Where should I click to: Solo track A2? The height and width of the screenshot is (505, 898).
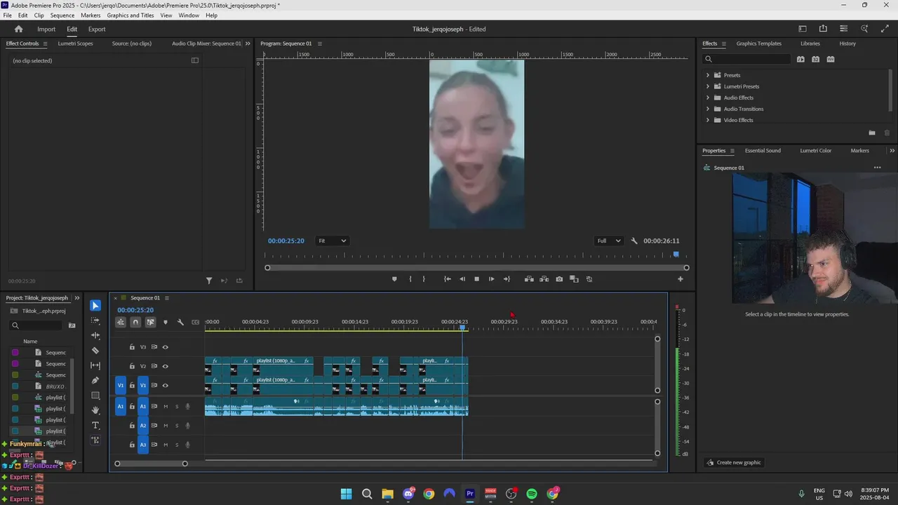point(177,426)
